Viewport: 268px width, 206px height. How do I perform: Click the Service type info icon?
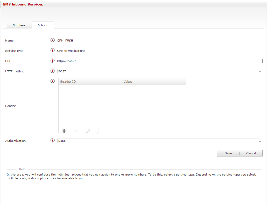(x=52, y=50)
